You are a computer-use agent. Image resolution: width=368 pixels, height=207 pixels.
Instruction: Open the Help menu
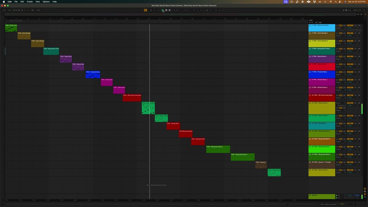coord(54,2)
